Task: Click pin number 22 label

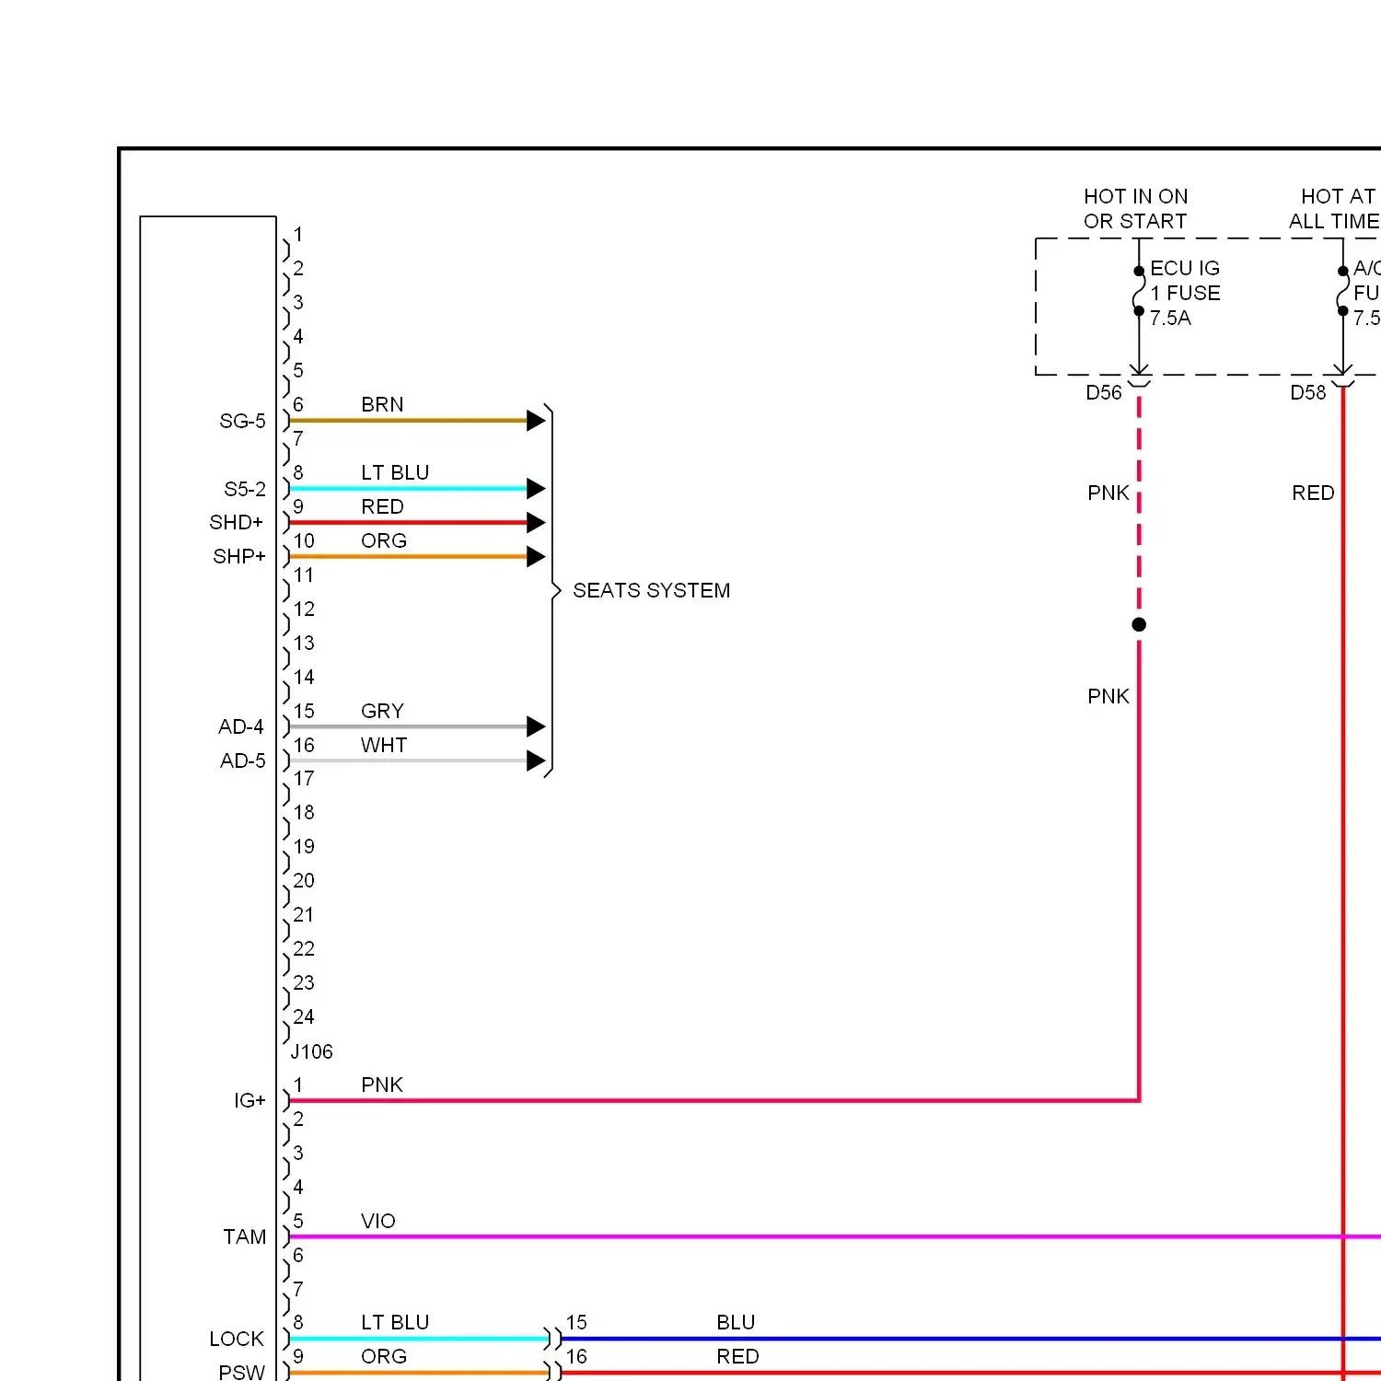Action: (304, 948)
